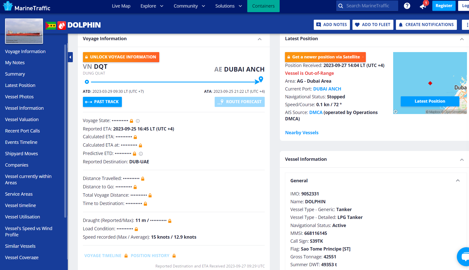
Task: Click the search magnifier icon
Action: [x=341, y=6]
